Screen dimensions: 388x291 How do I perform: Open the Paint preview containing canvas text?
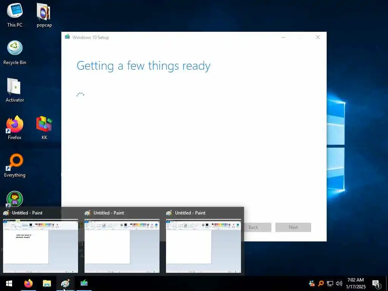coord(41,246)
